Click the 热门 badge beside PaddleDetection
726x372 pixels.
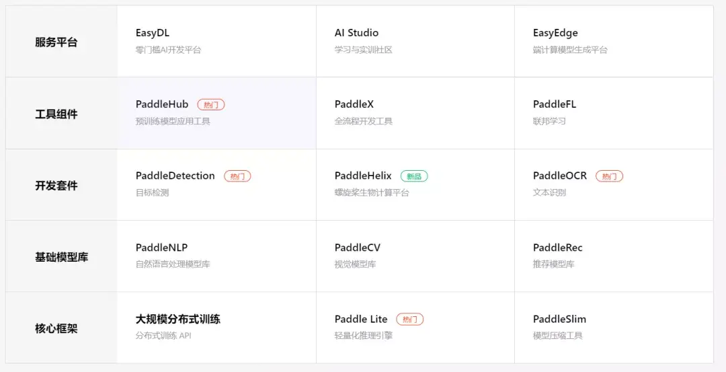pos(237,176)
